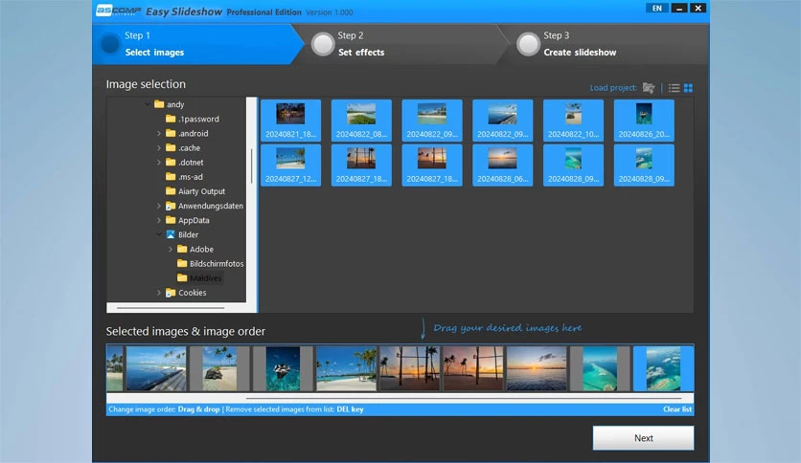Select 20240822_09 wooden jetty image in grid
Image resolution: width=801 pixels, height=463 pixels.
[503, 121]
